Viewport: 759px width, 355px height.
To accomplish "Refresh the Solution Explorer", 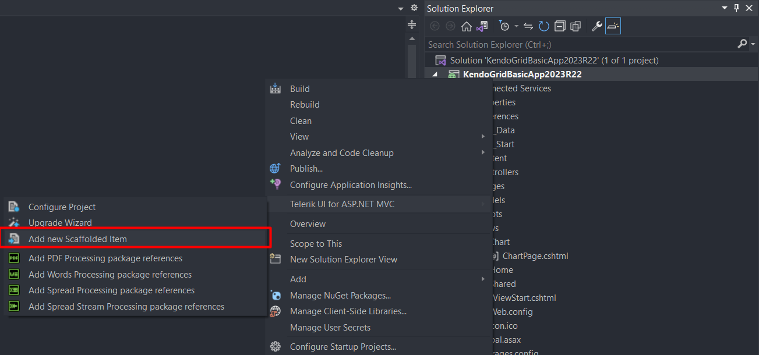I will (x=544, y=26).
